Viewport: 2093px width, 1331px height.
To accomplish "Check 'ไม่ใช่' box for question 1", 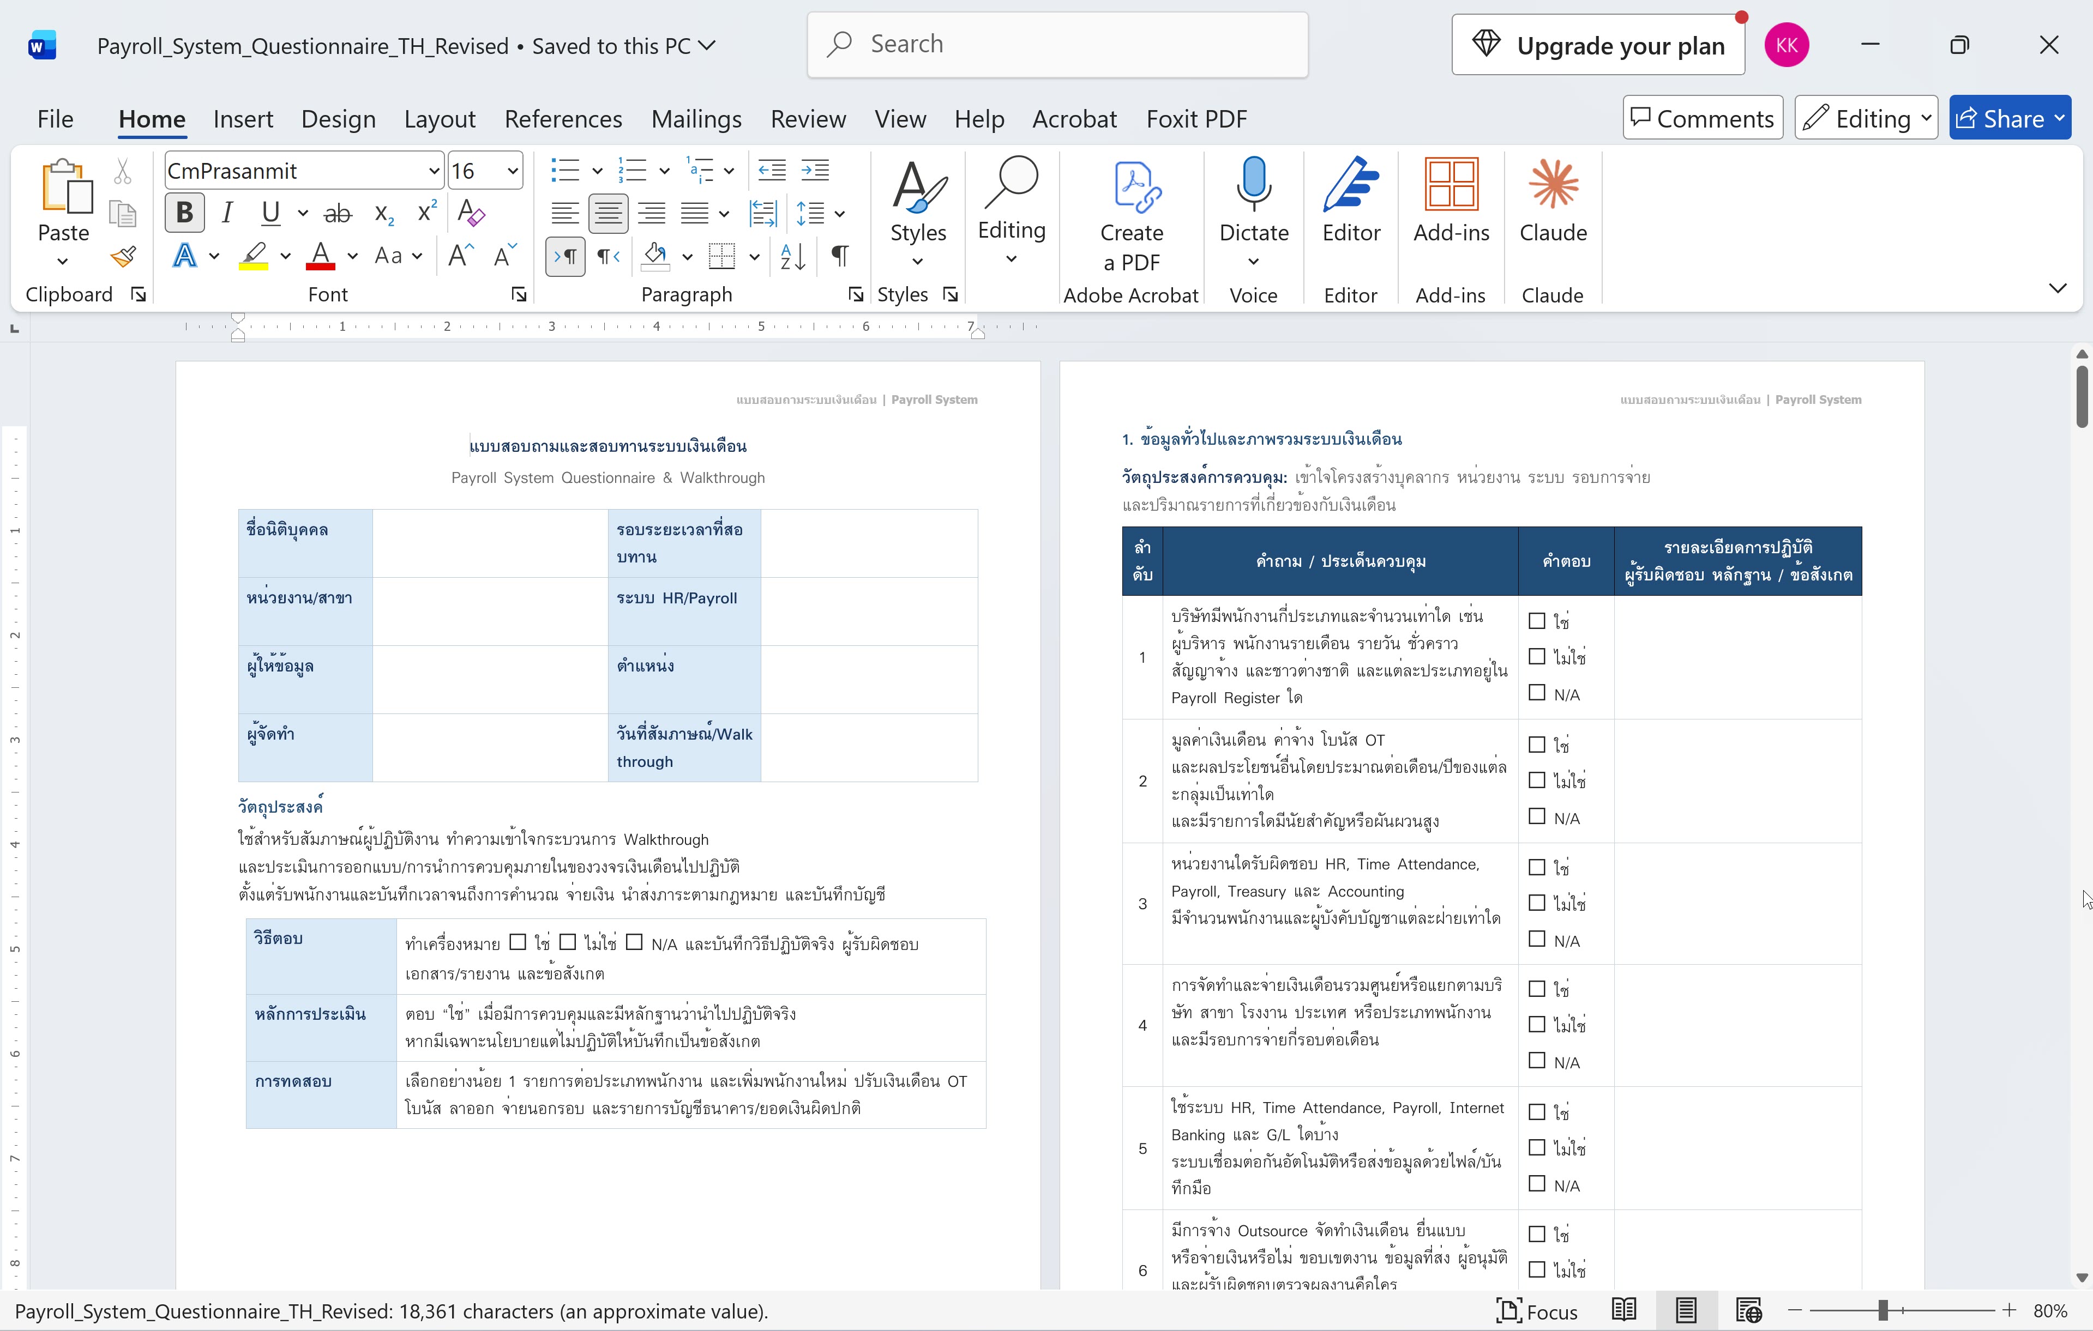I will pos(1537,657).
